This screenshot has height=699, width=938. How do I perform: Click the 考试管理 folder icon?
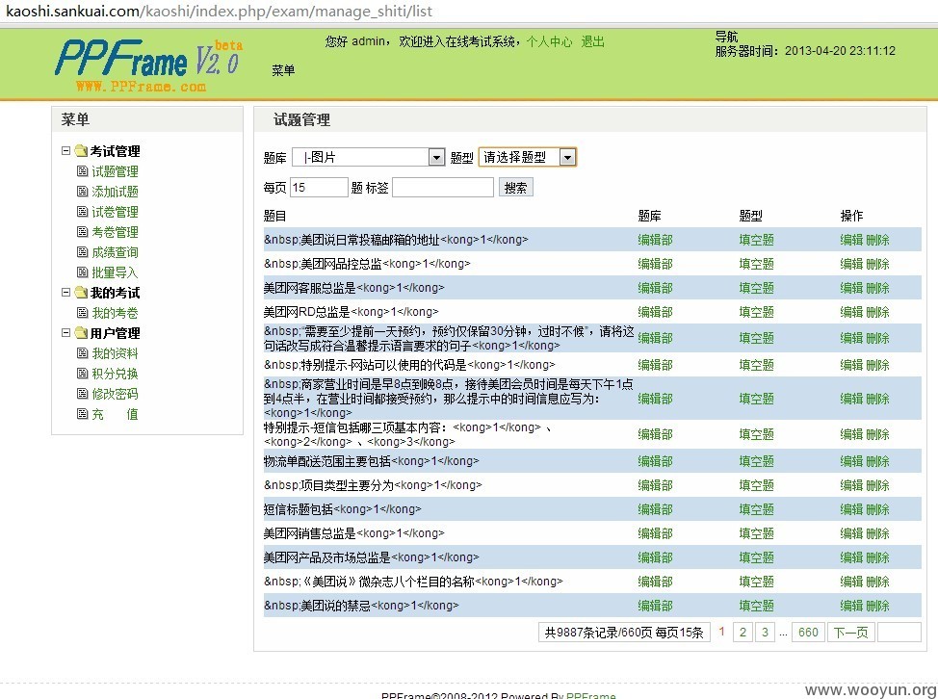[x=81, y=151]
